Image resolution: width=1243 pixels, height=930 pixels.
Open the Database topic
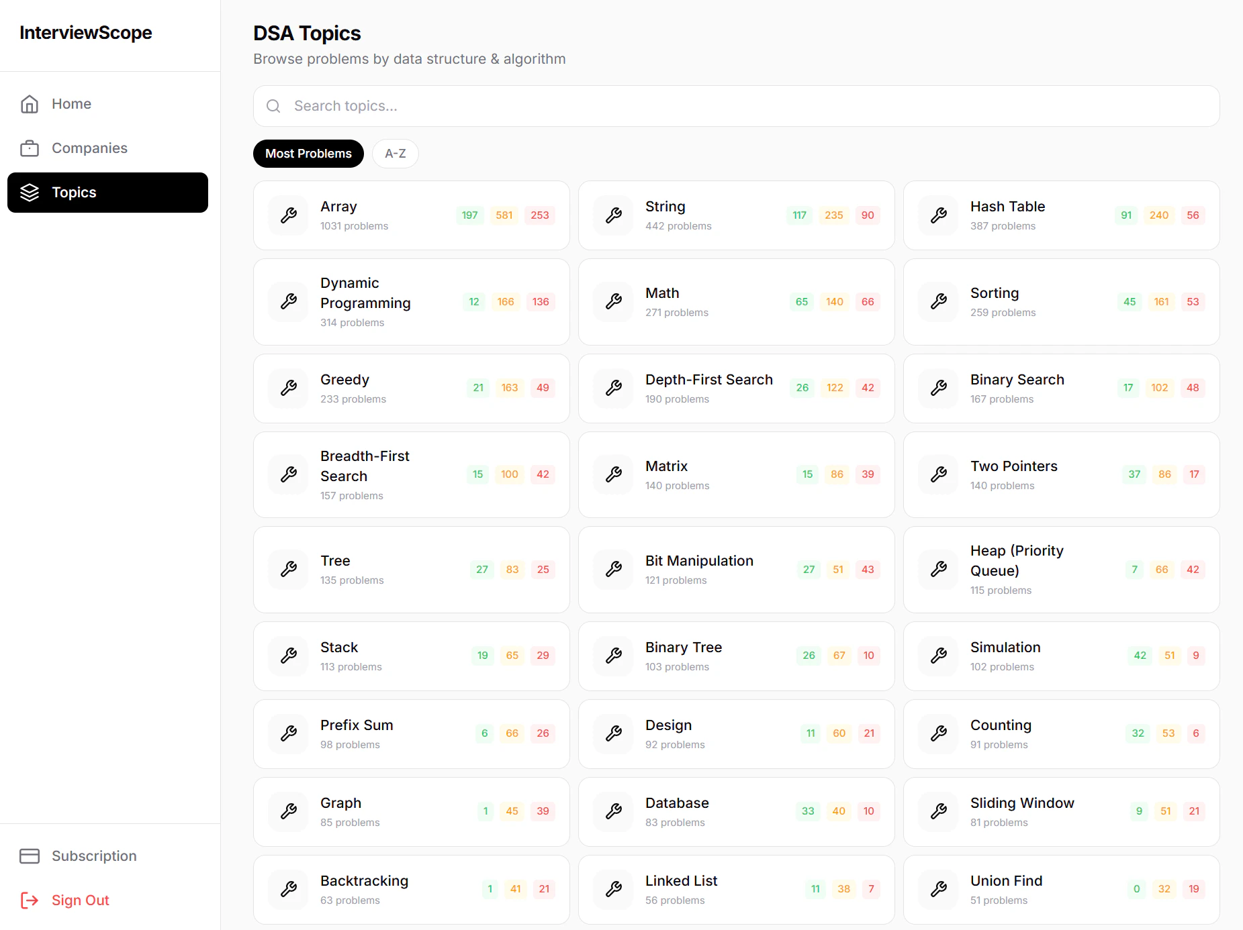tap(737, 812)
